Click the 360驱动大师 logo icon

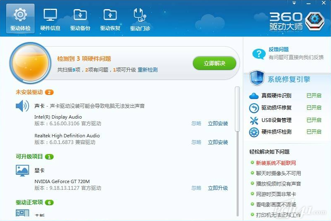(x=314, y=21)
